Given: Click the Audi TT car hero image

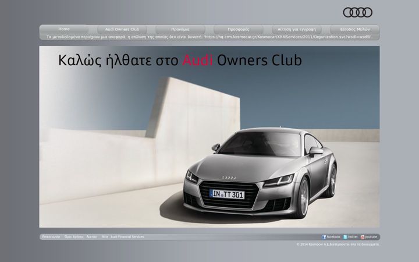Looking at the screenshot, I should pyautogui.click(x=210, y=137).
